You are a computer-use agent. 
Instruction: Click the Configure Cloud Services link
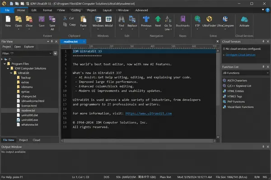click(x=240, y=55)
